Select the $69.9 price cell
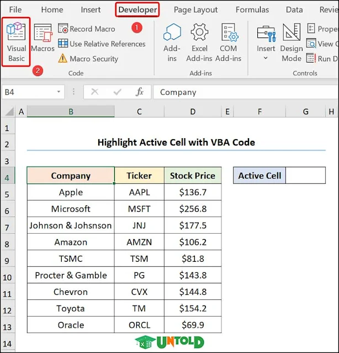Image resolution: width=339 pixels, height=353 pixels. coord(193,325)
